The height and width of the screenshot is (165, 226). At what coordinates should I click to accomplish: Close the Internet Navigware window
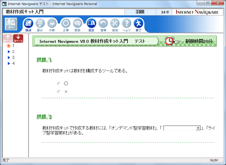pyautogui.click(x=218, y=3)
